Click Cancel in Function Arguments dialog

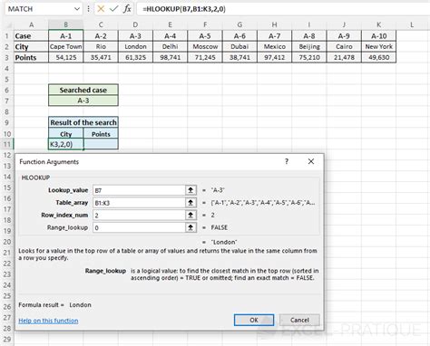tap(299, 320)
